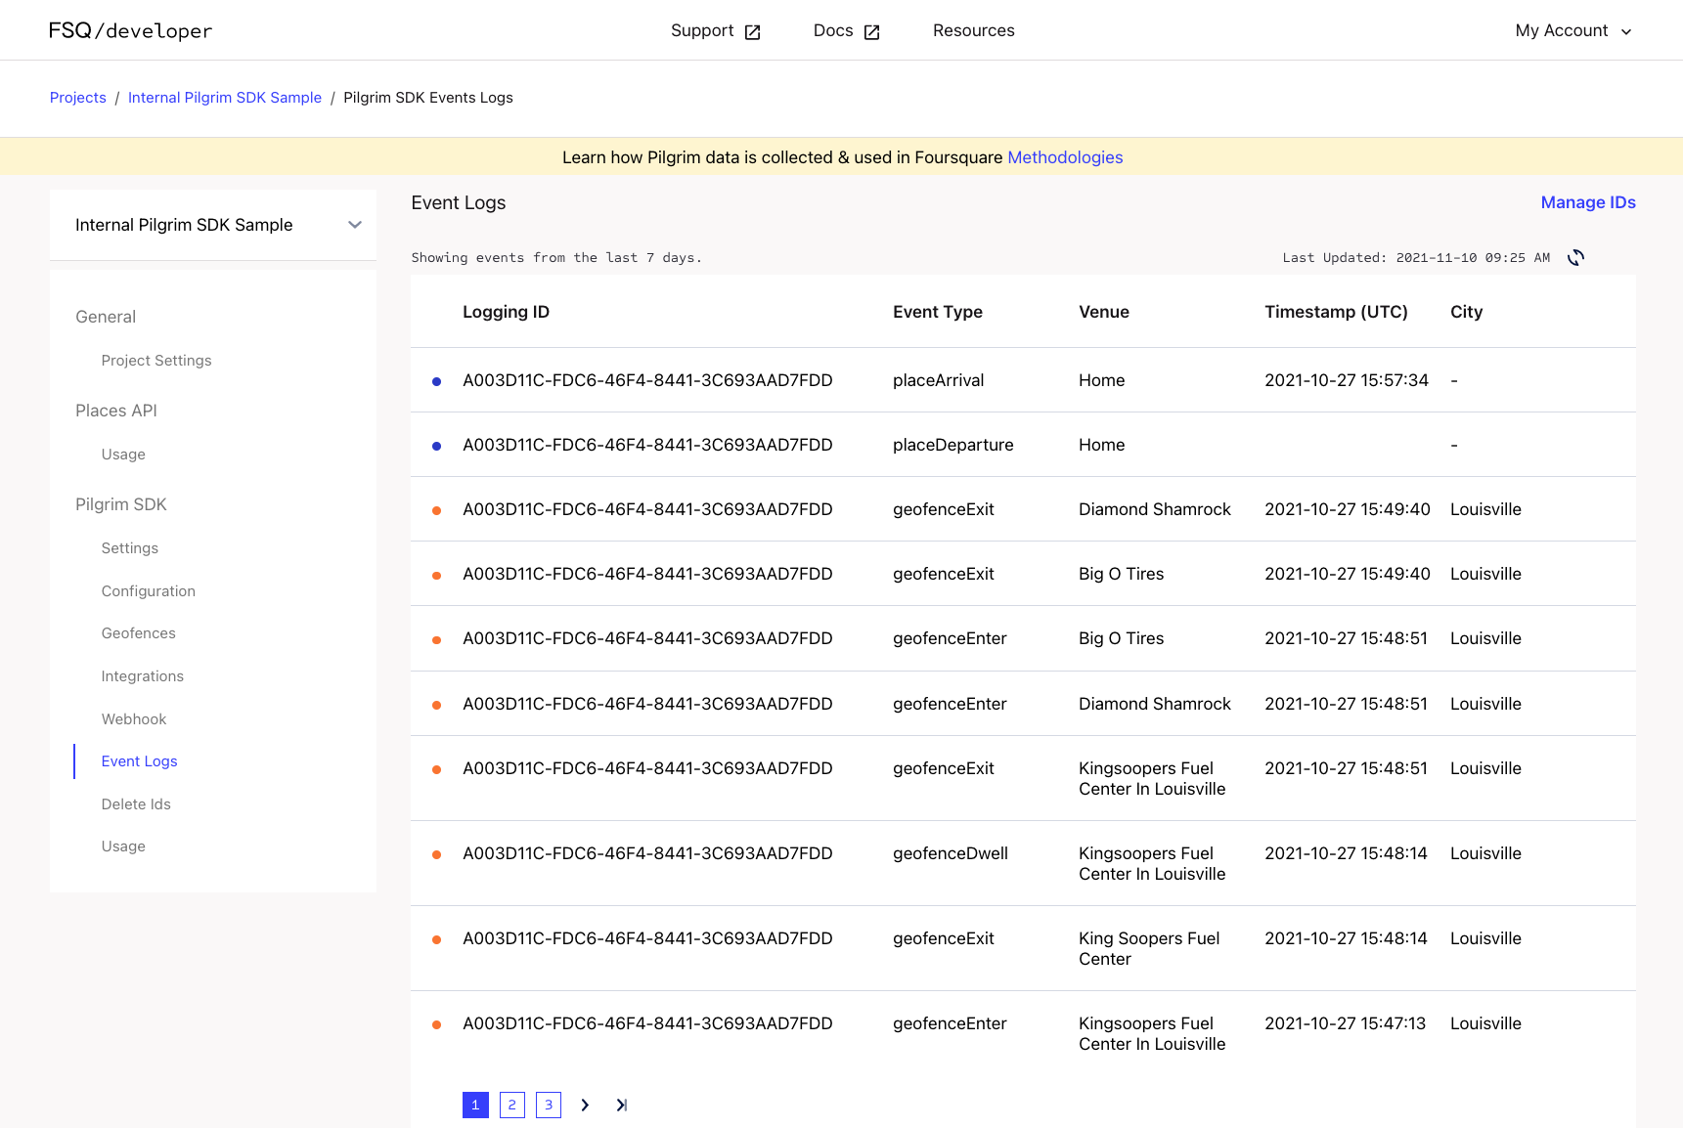Open the Internal Pilgrim SDK Sample project selector
1683x1128 pixels.
tap(213, 225)
